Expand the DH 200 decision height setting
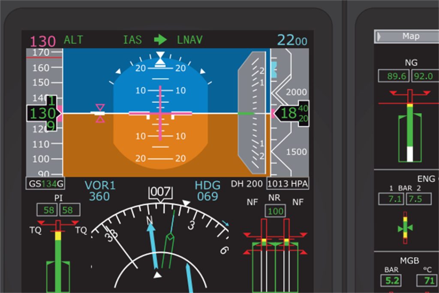This screenshot has width=439, height=293. click(x=247, y=183)
